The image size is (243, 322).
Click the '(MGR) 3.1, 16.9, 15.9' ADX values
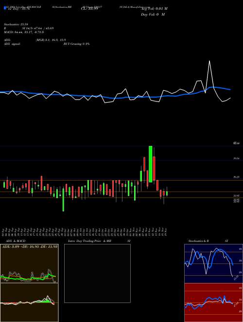(x=51, y=40)
